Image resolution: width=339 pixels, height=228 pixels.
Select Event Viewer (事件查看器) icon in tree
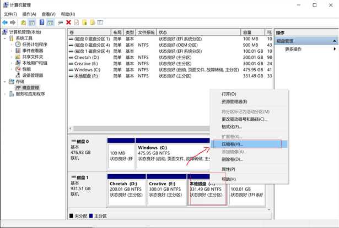pos(18,51)
